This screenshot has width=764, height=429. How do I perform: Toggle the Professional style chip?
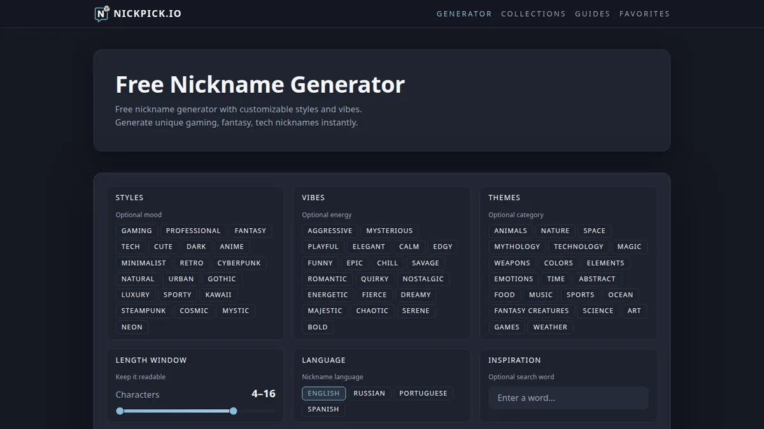point(193,231)
